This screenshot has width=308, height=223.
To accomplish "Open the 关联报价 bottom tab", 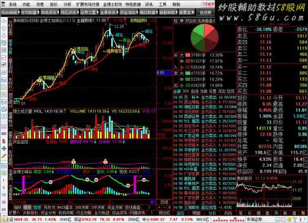I will point(30,213).
